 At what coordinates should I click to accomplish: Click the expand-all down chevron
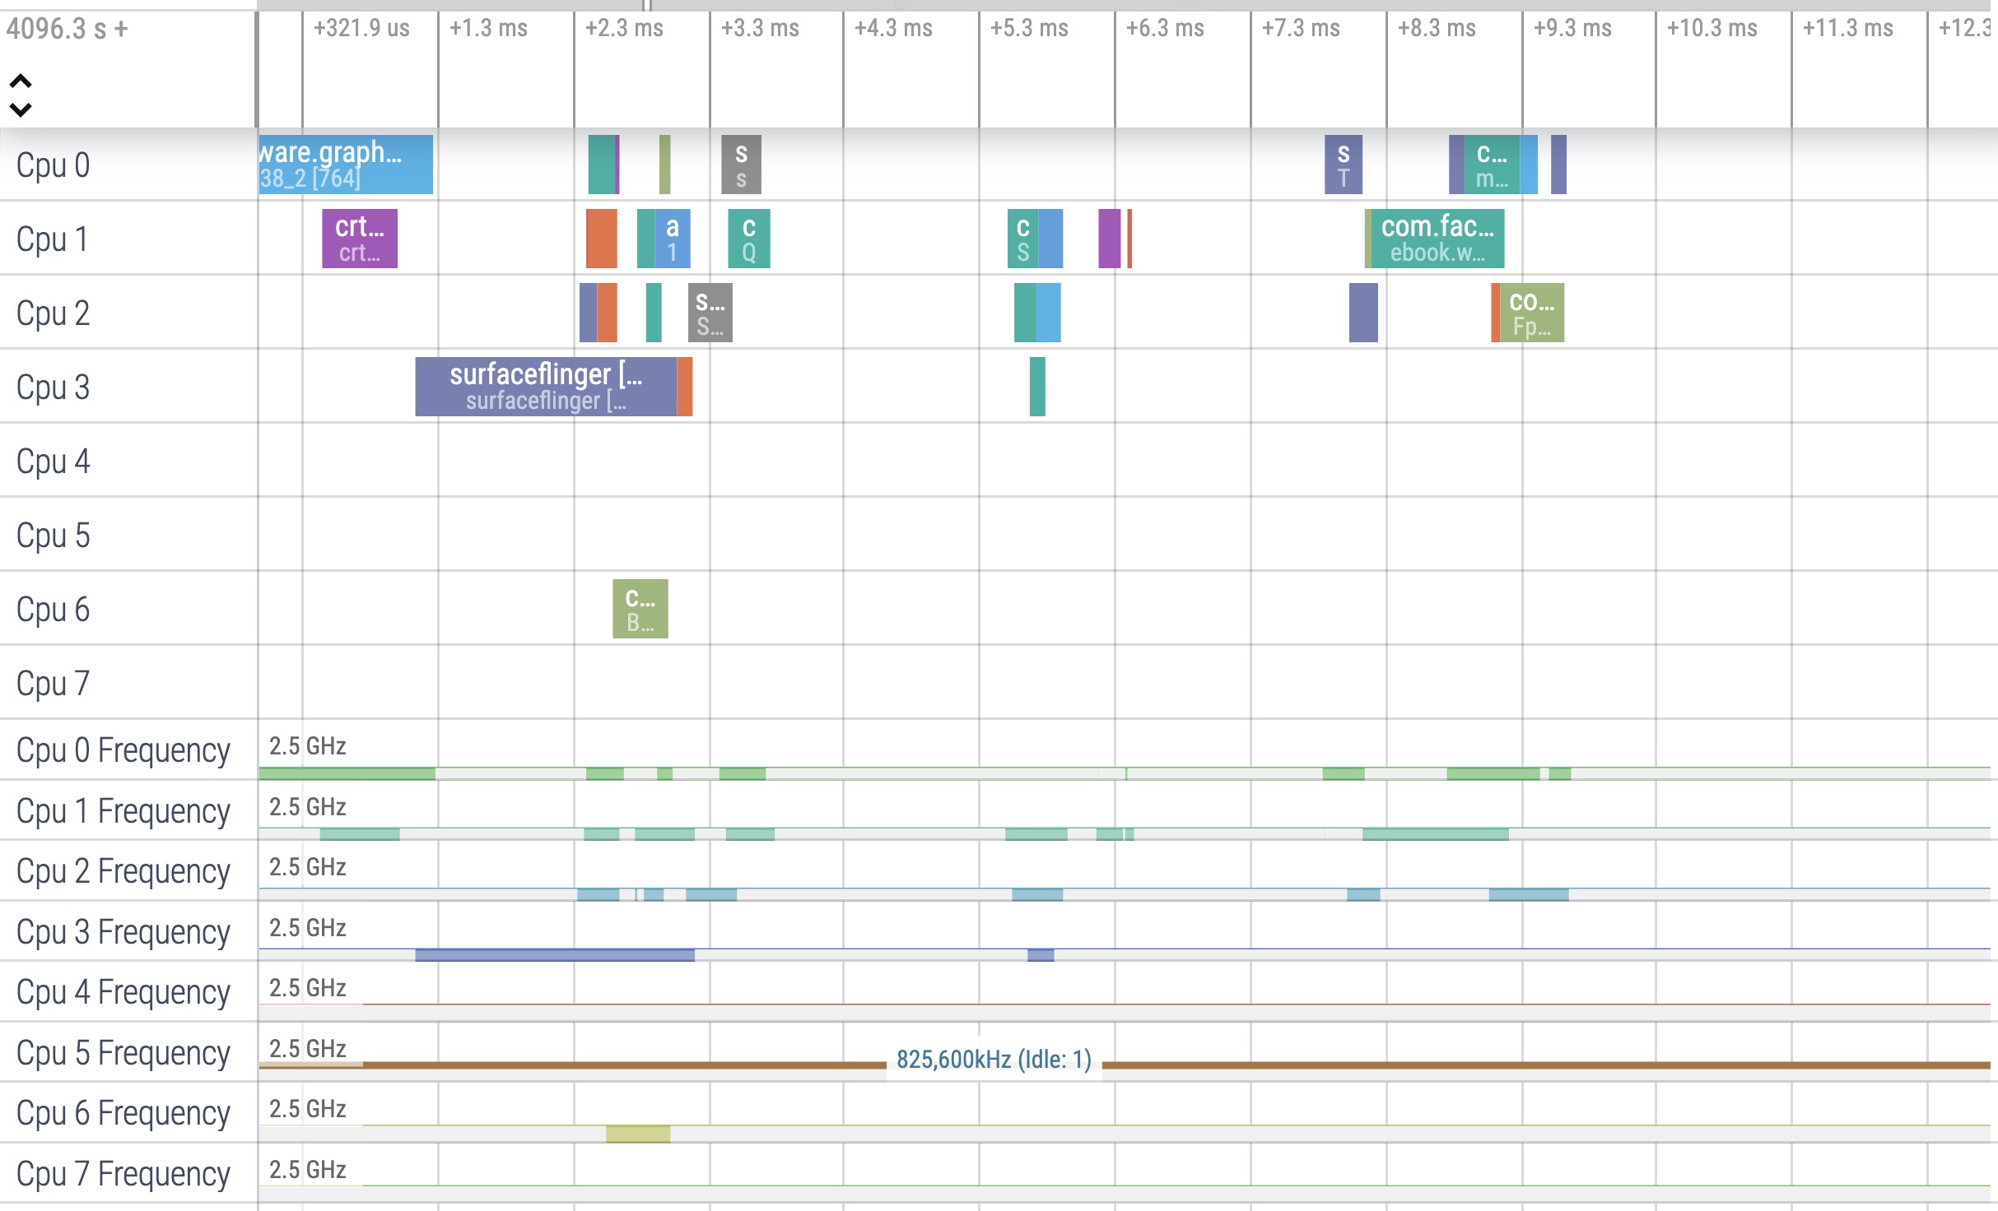21,109
